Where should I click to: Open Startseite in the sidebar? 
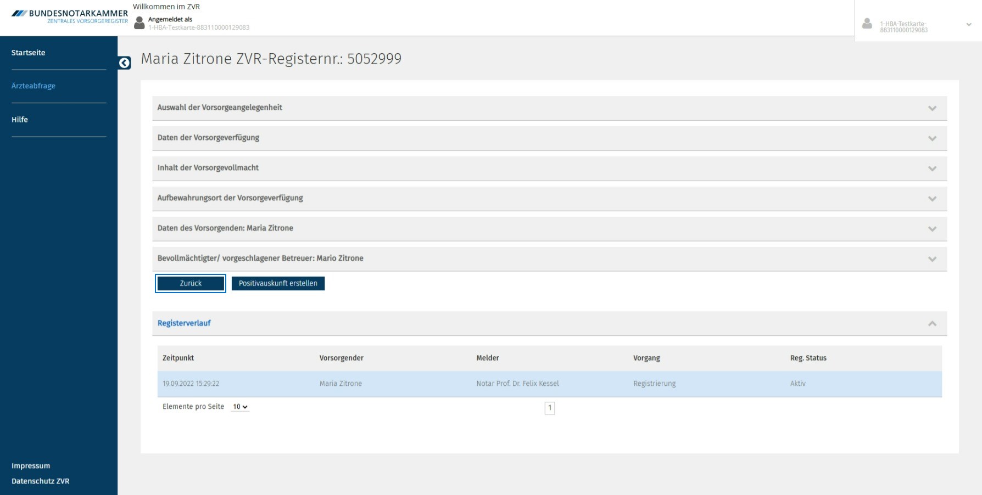click(x=29, y=53)
